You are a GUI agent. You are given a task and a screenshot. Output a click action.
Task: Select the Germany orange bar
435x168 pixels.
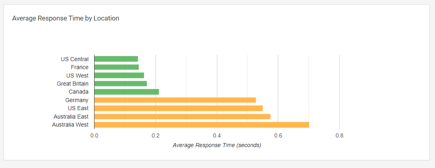point(175,100)
